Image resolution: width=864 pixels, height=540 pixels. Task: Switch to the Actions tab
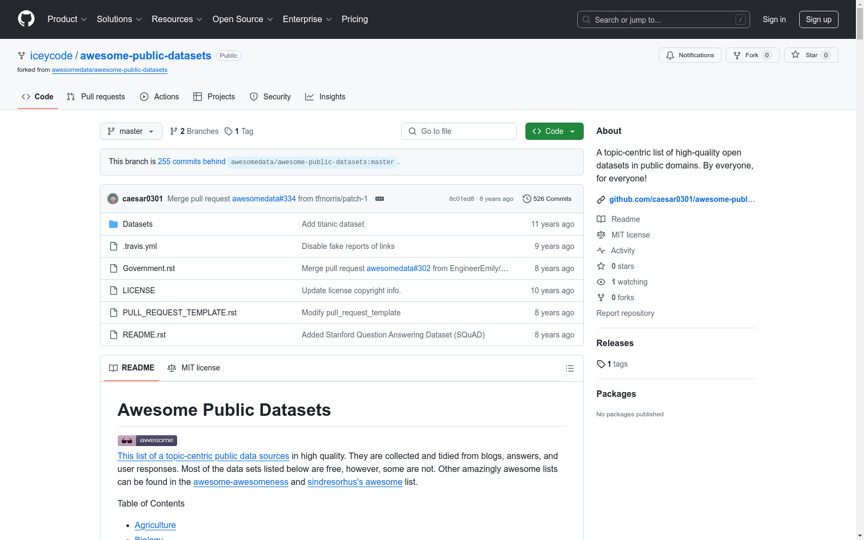click(159, 97)
